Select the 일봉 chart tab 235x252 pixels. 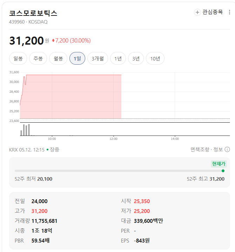pyautogui.click(x=18, y=58)
